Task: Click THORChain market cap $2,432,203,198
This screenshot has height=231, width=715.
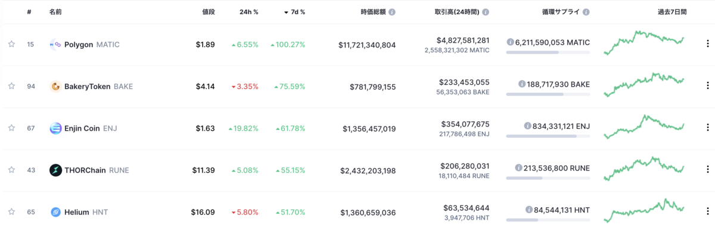Action: click(368, 170)
